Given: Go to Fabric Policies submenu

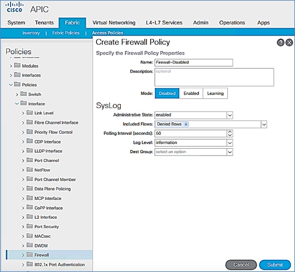Looking at the screenshot, I should [66, 33].
